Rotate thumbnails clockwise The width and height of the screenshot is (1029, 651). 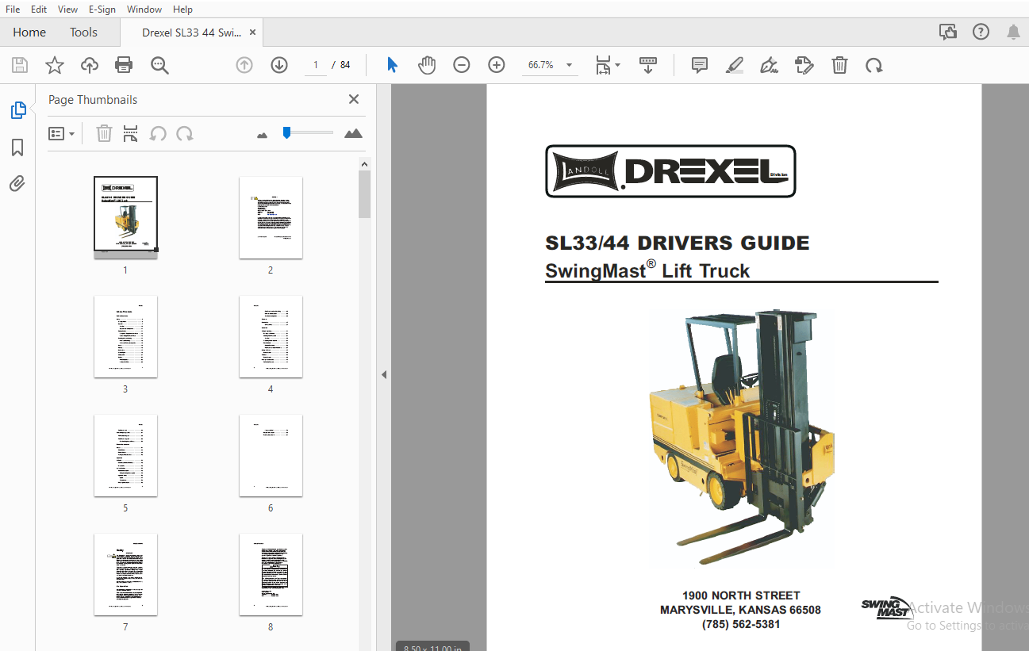tap(185, 133)
